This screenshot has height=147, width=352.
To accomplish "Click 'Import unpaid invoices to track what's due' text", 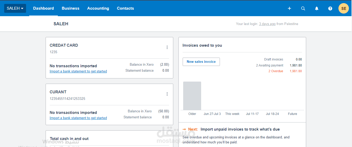I will 240,129.
